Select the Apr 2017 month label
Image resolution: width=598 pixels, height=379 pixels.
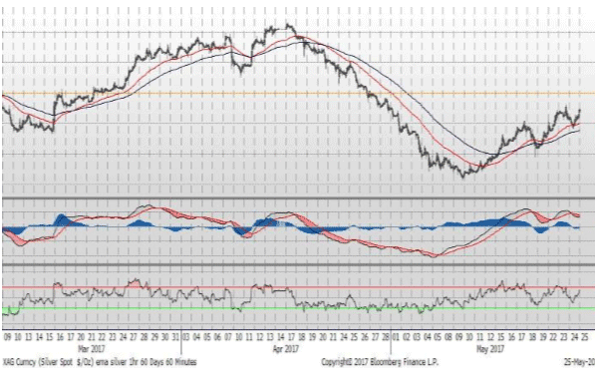coord(286,349)
